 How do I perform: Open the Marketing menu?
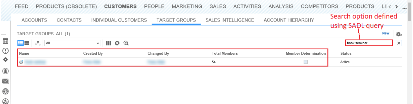tap(187, 6)
